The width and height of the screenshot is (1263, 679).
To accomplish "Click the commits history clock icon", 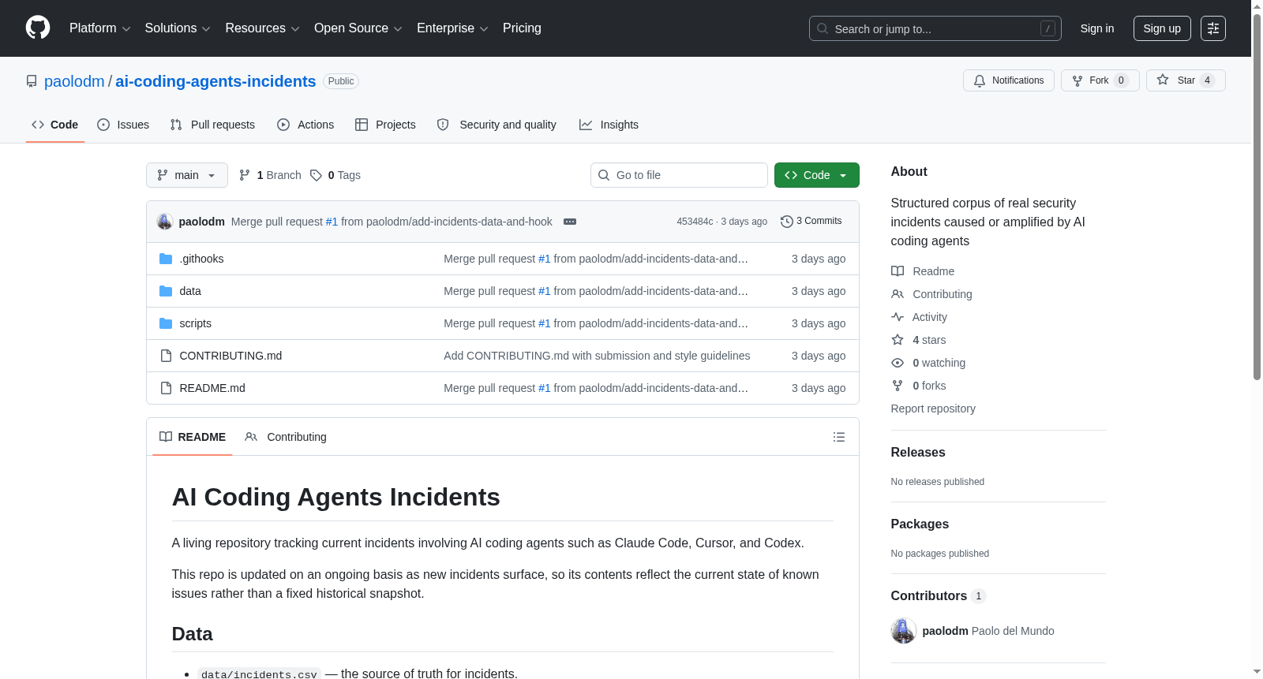I will click(x=786, y=222).
